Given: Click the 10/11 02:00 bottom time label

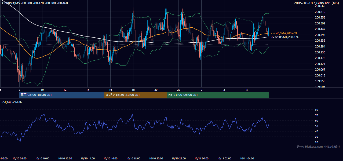Looking at the screenshot, I should 224,159.
